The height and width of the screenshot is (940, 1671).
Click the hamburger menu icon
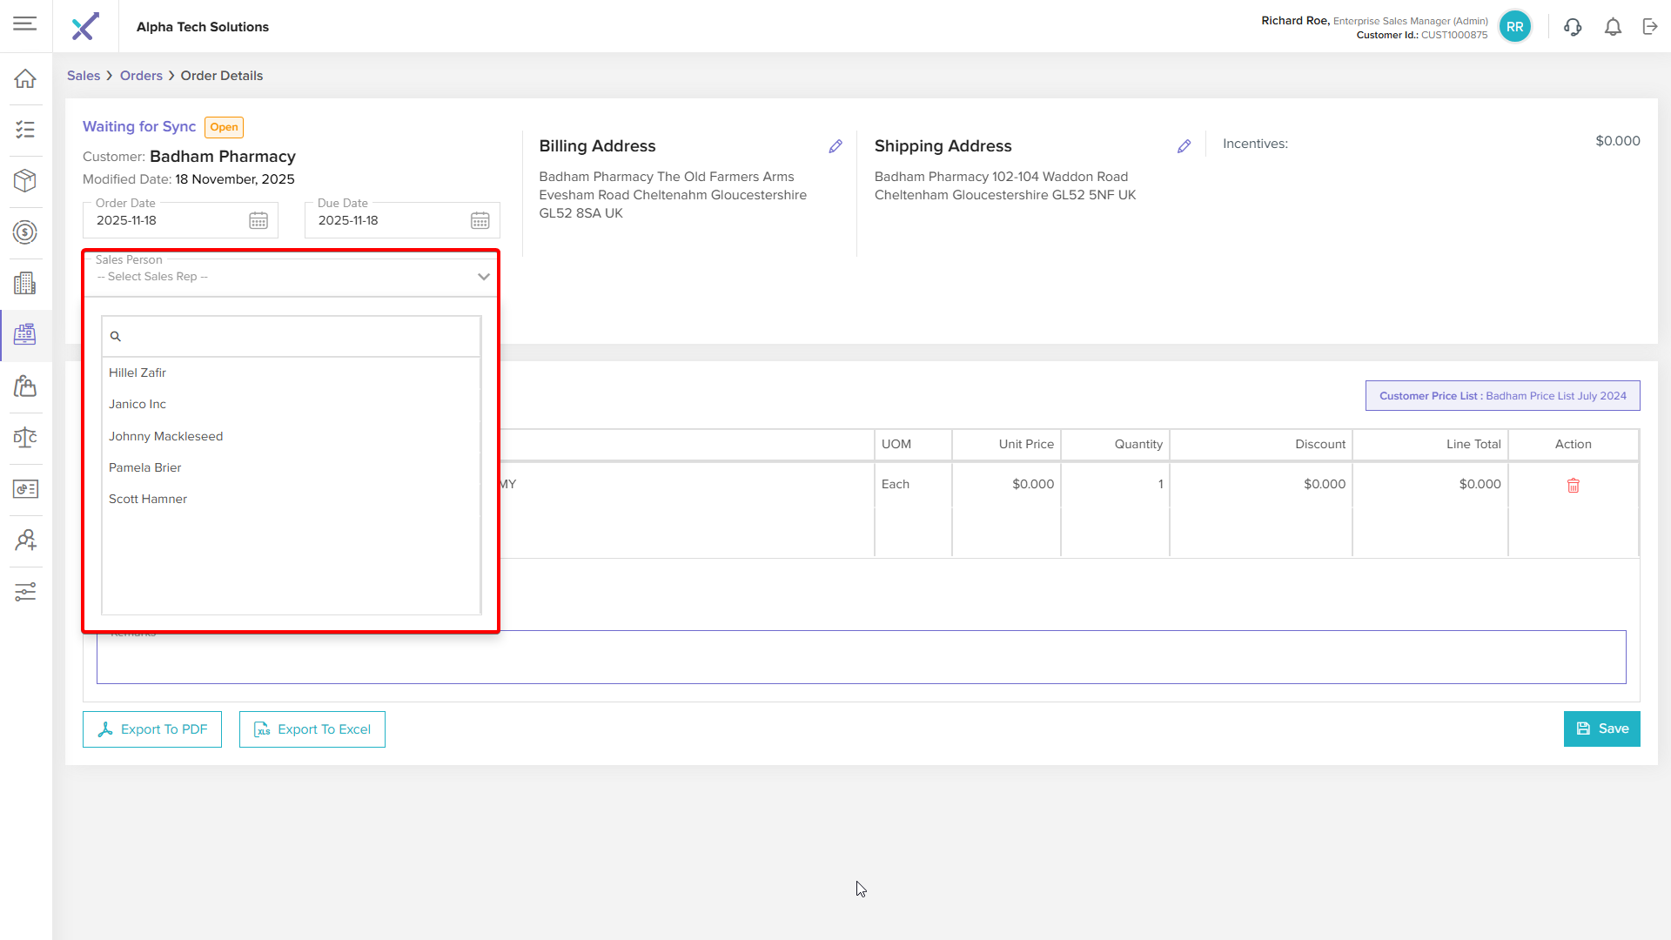pos(25,24)
